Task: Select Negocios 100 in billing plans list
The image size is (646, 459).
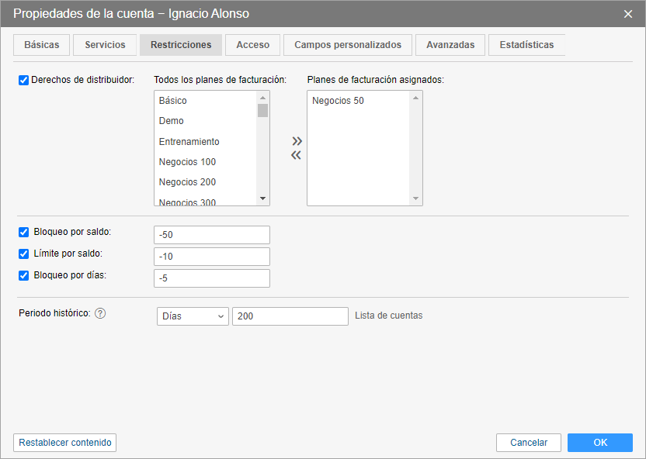Action: click(x=187, y=162)
